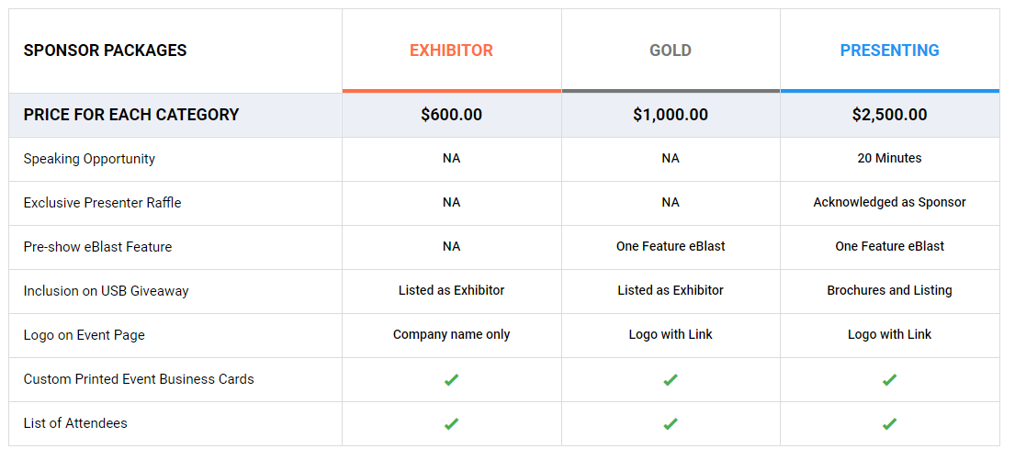1015x460 pixels.
Task: Click the Presenting List of Attendees checkmark
Action: [x=889, y=424]
